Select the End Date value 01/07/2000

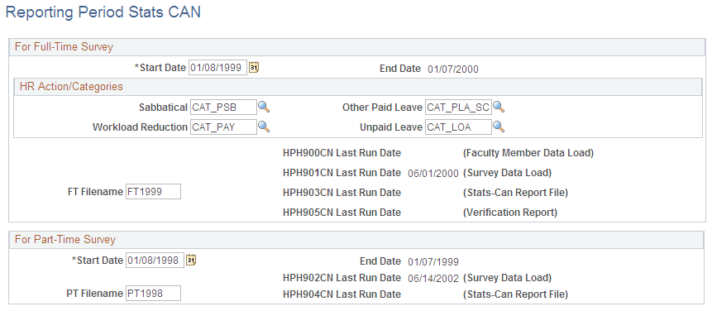coord(452,69)
